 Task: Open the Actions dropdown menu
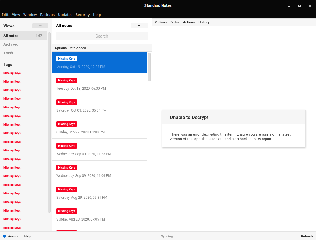[x=189, y=22]
